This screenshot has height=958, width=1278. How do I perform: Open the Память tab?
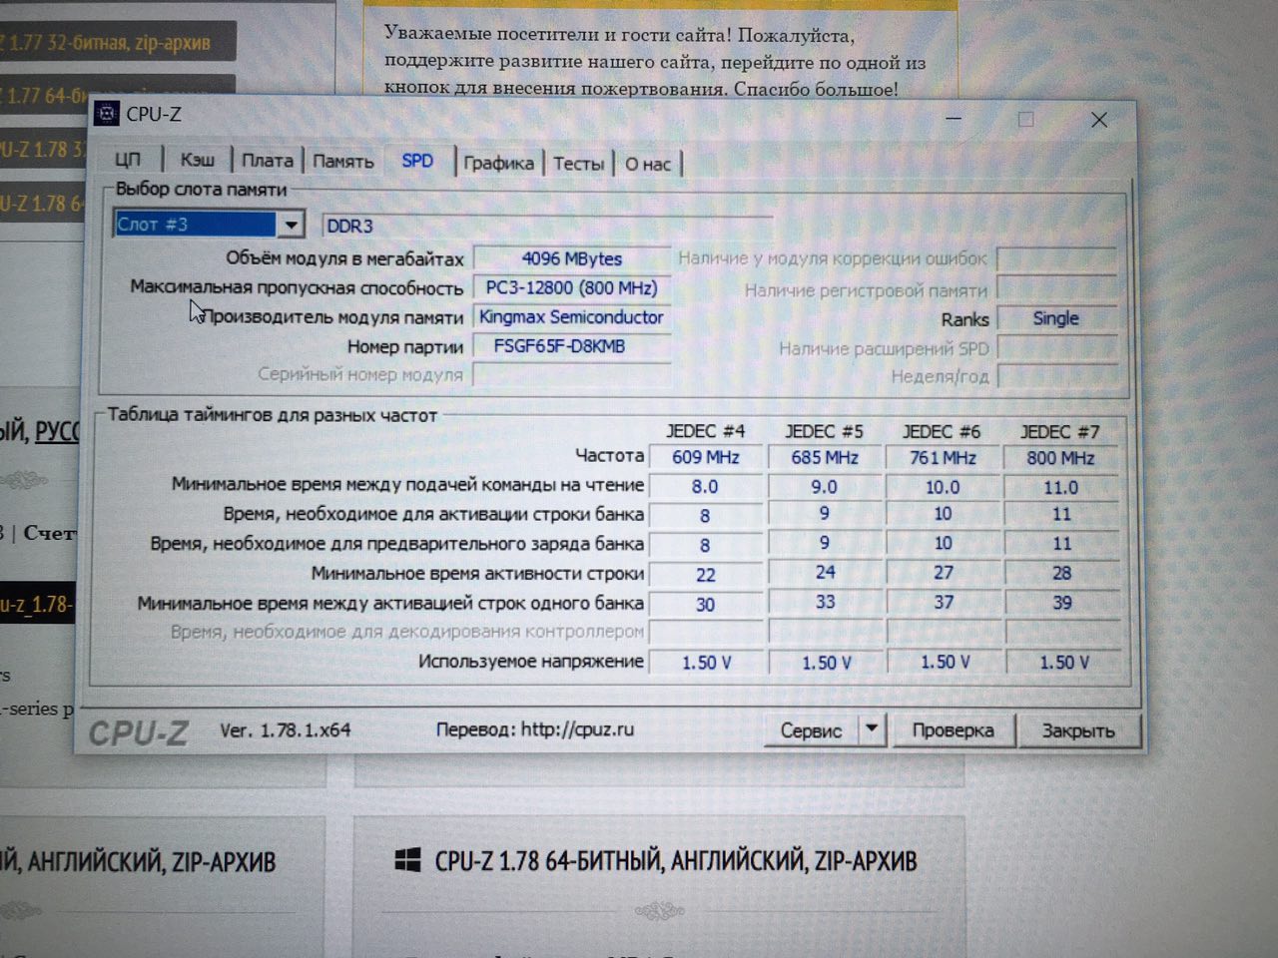[343, 162]
